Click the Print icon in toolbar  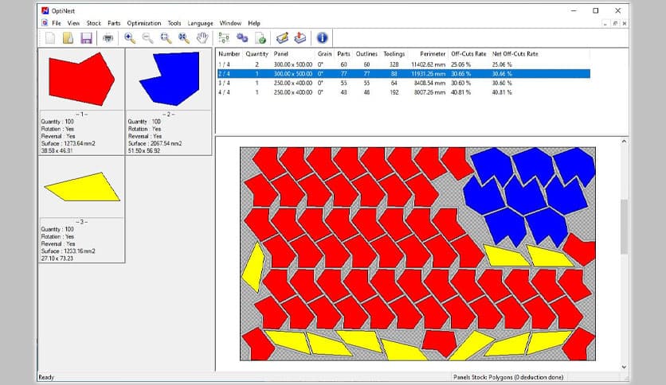(108, 37)
